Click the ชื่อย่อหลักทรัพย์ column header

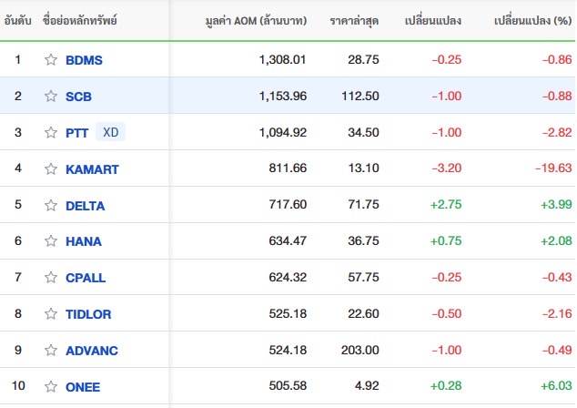pos(80,20)
